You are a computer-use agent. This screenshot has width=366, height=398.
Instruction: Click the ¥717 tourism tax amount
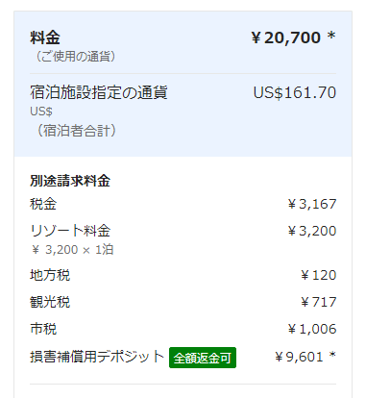tap(319, 302)
